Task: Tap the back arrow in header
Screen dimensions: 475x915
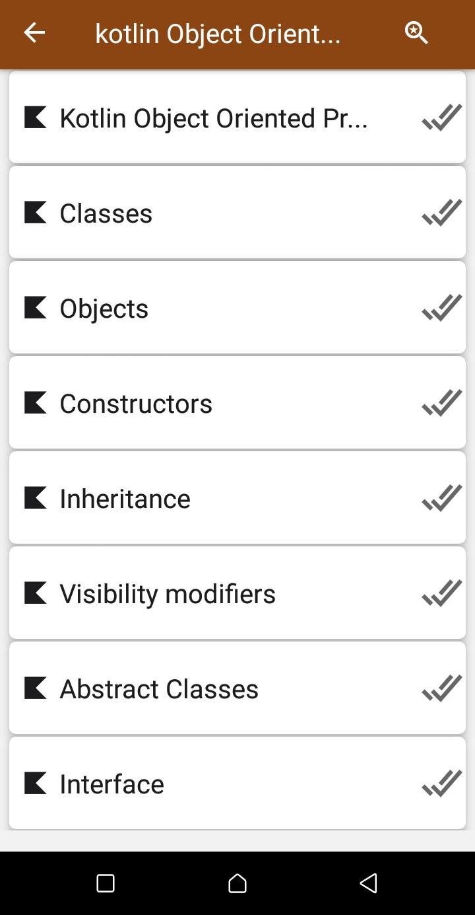Action: 34,32
